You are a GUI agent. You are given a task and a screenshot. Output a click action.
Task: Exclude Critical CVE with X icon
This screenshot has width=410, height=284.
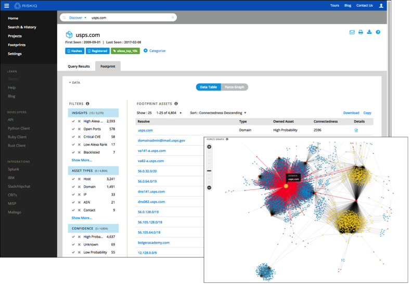[x=79, y=137]
